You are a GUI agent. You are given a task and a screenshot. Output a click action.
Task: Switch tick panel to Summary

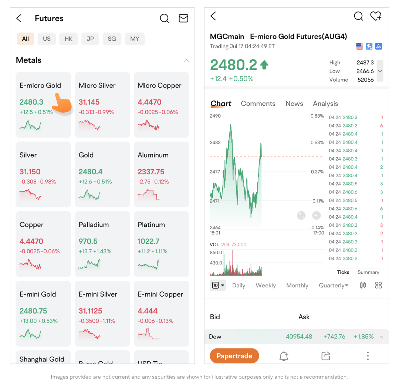368,272
